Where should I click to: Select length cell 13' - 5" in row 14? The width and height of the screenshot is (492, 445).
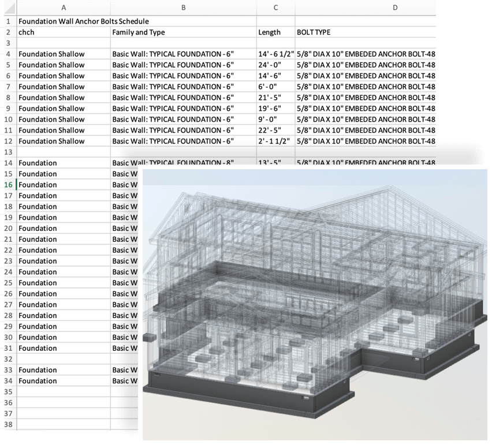(275, 162)
